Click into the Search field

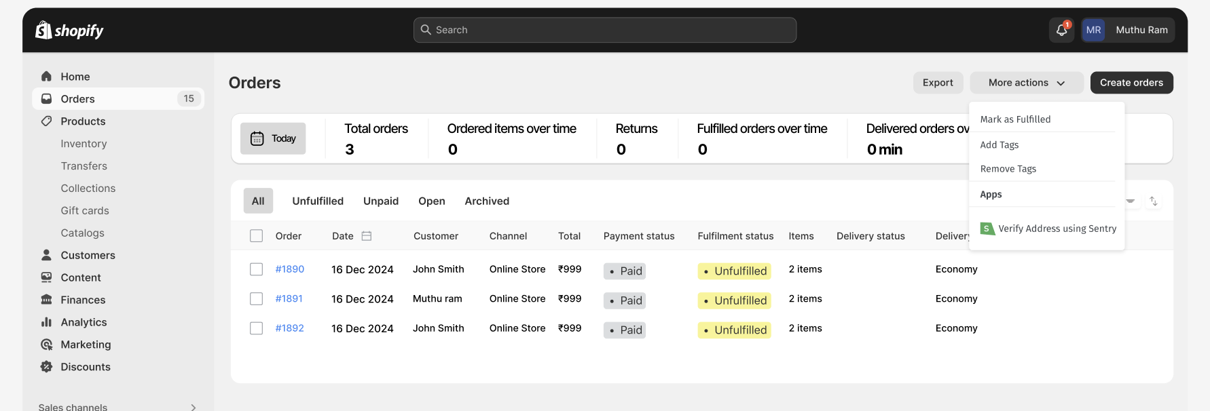coord(604,30)
